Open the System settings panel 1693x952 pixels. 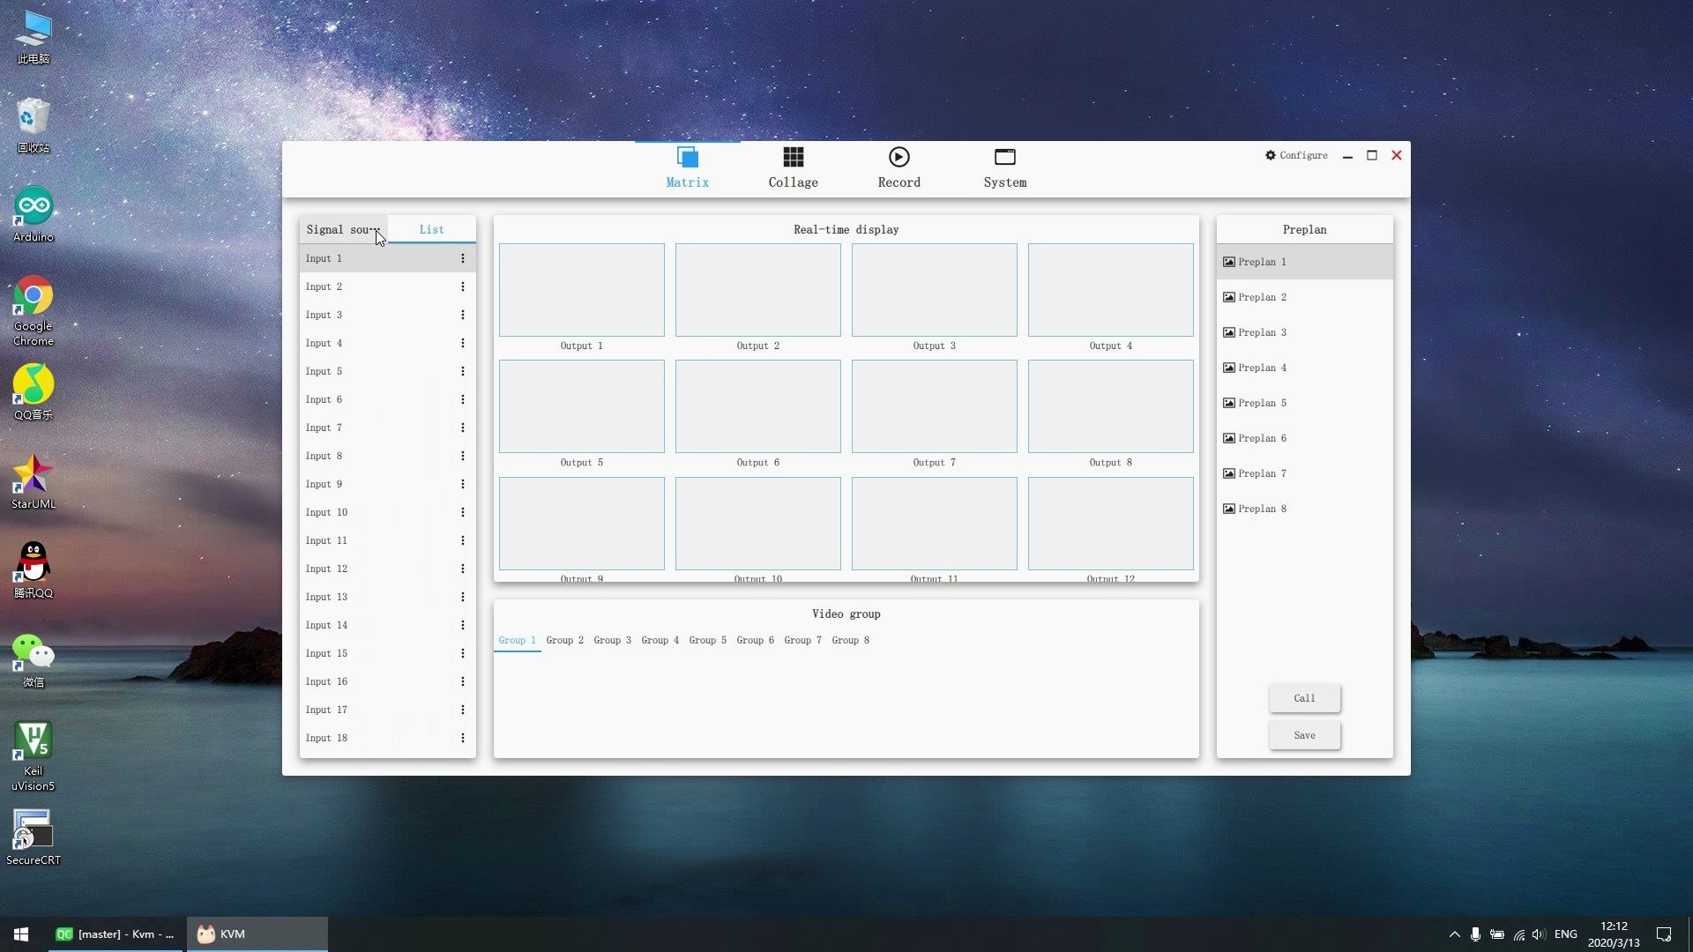[x=1003, y=165]
